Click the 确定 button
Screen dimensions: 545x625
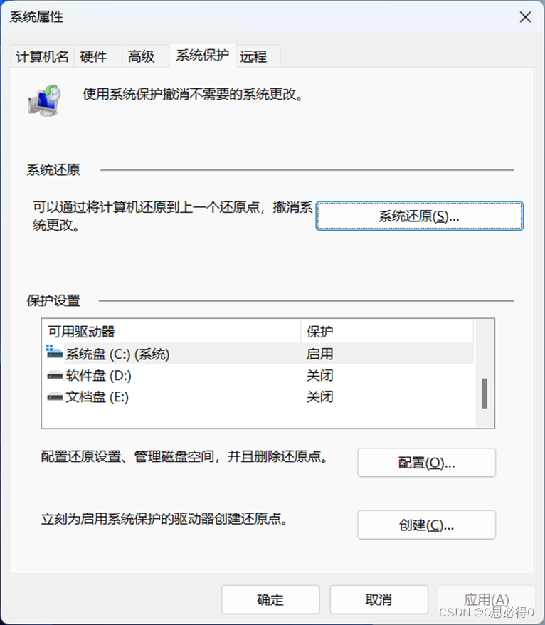[x=270, y=599]
